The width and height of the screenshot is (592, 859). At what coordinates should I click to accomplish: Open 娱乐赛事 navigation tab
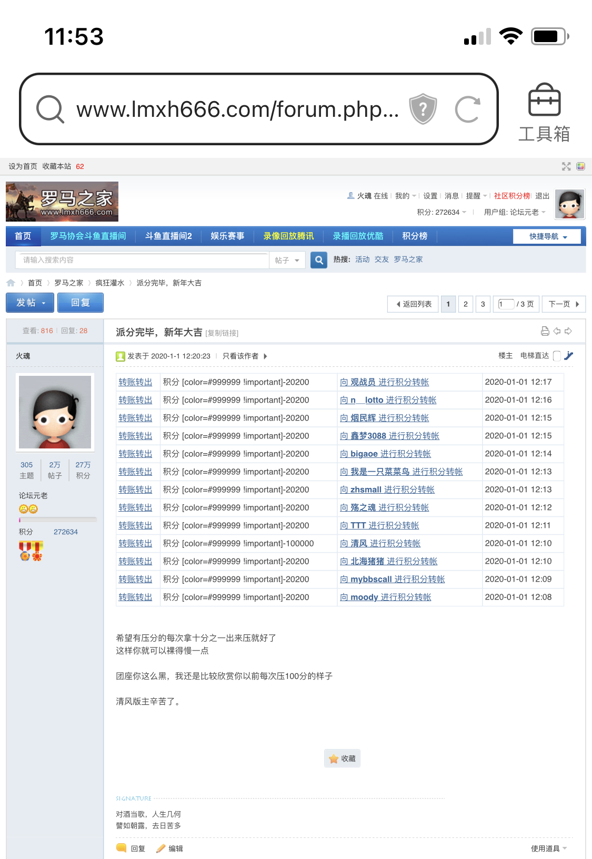pos(227,236)
